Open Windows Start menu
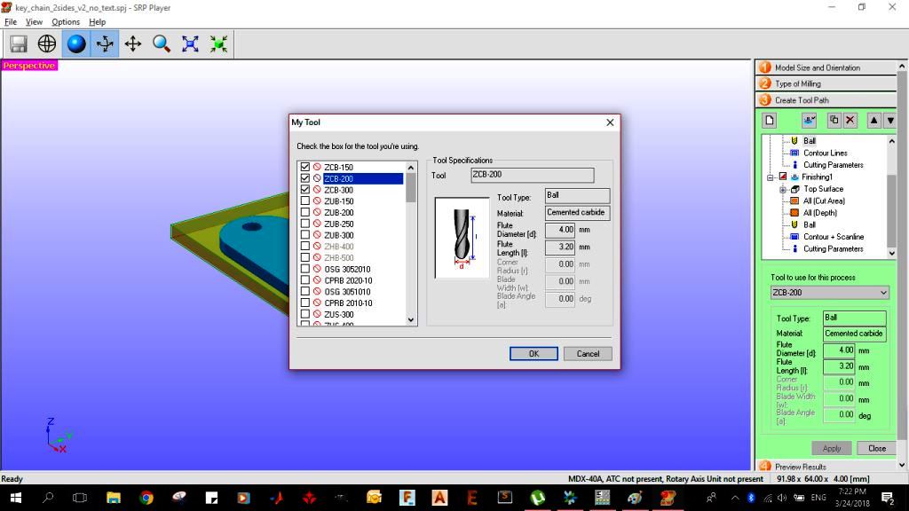Screen dimensions: 909x511 pos(16,498)
